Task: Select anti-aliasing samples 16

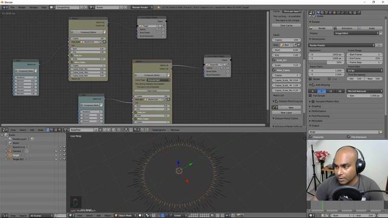Action: click(339, 91)
